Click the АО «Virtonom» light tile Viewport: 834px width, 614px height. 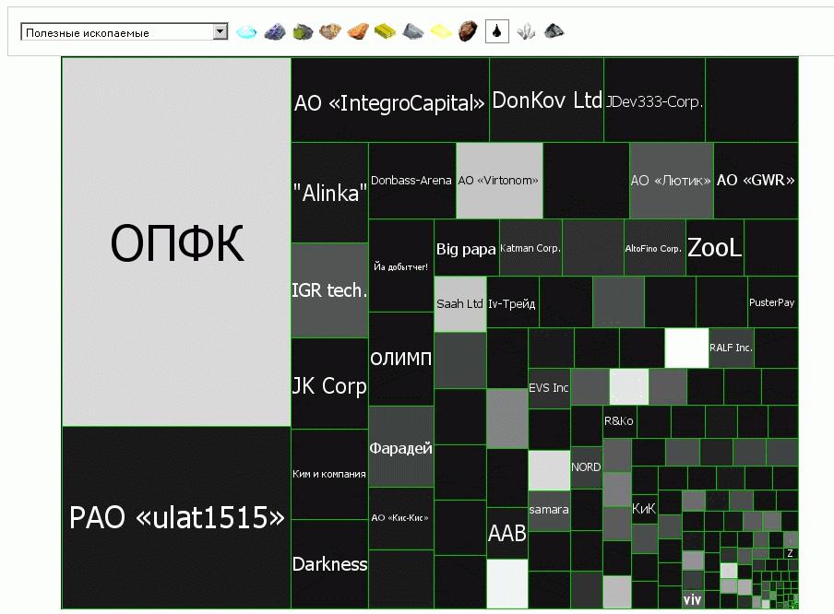[x=499, y=181]
